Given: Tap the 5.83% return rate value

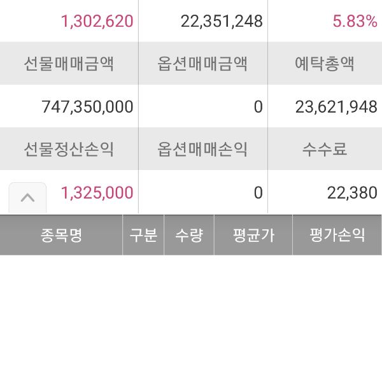Looking at the screenshot, I should [x=355, y=21].
